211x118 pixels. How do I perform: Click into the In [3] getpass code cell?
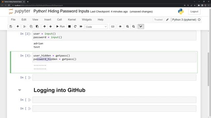114,57
